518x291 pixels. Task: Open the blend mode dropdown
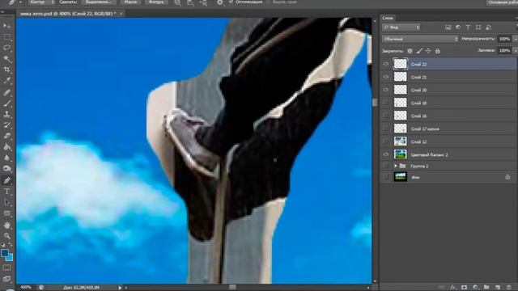tap(420, 39)
